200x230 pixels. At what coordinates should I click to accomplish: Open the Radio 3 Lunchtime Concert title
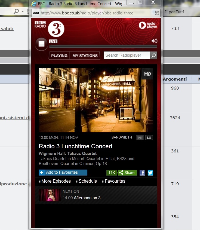[76, 146]
